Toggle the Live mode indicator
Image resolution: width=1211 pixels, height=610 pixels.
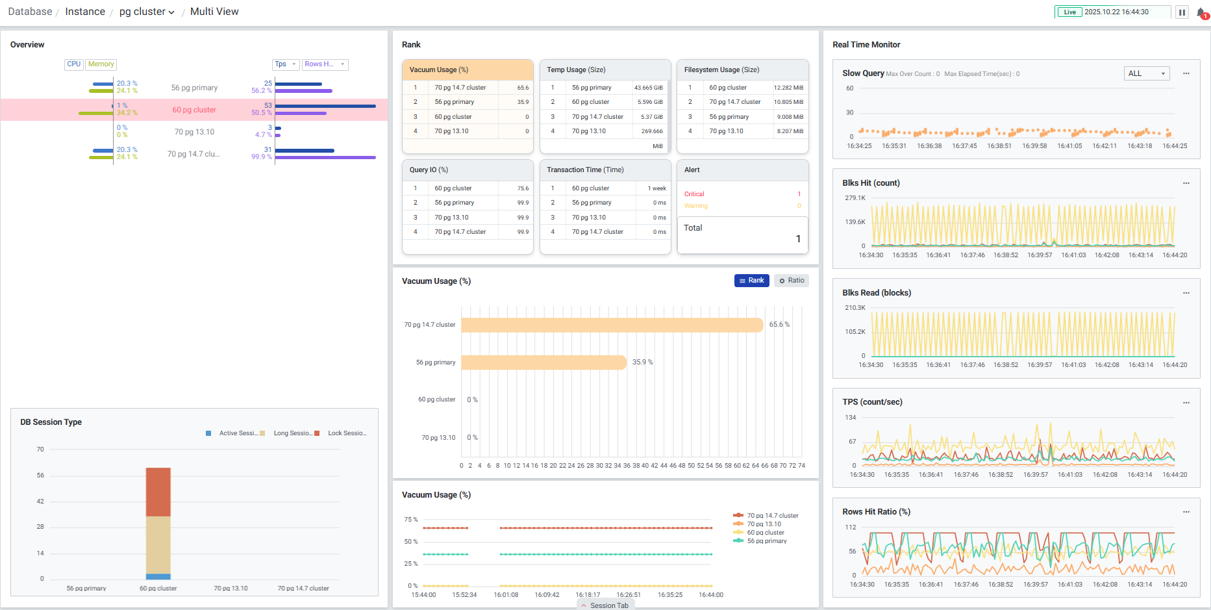[1069, 12]
